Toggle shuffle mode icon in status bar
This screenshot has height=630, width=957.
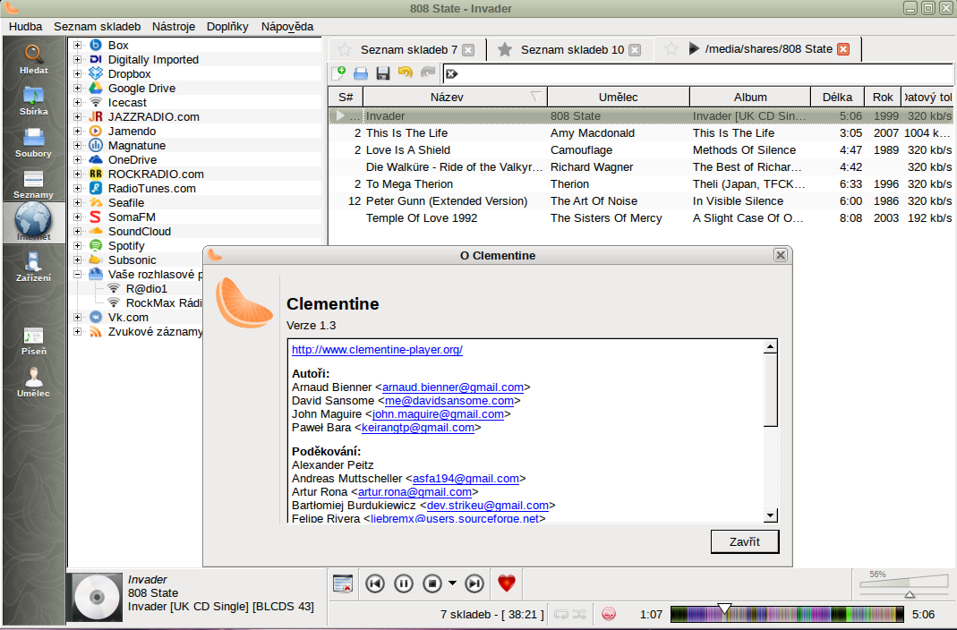click(x=580, y=614)
